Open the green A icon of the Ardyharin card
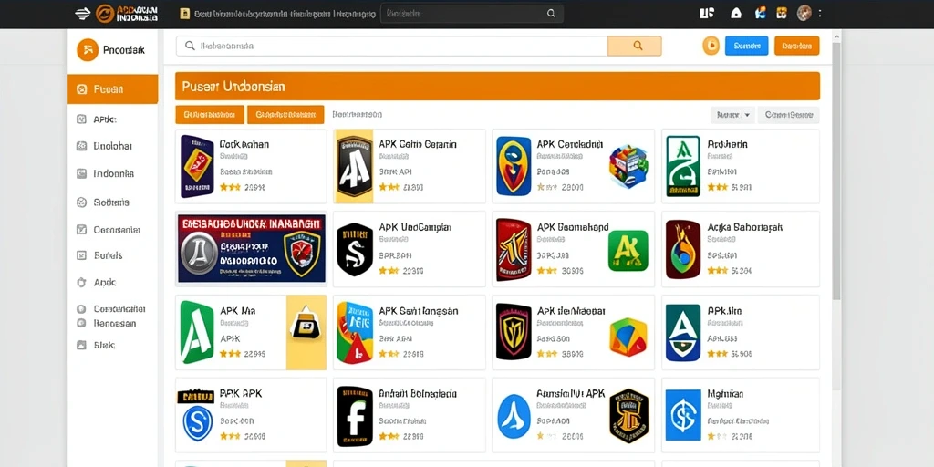934x467 pixels. tap(682, 166)
